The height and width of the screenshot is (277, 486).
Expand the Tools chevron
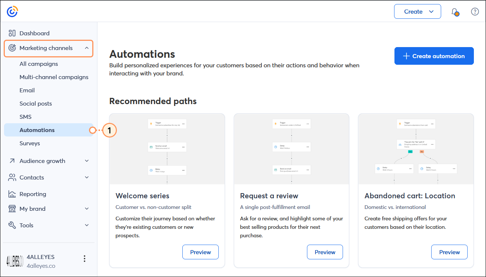point(87,225)
